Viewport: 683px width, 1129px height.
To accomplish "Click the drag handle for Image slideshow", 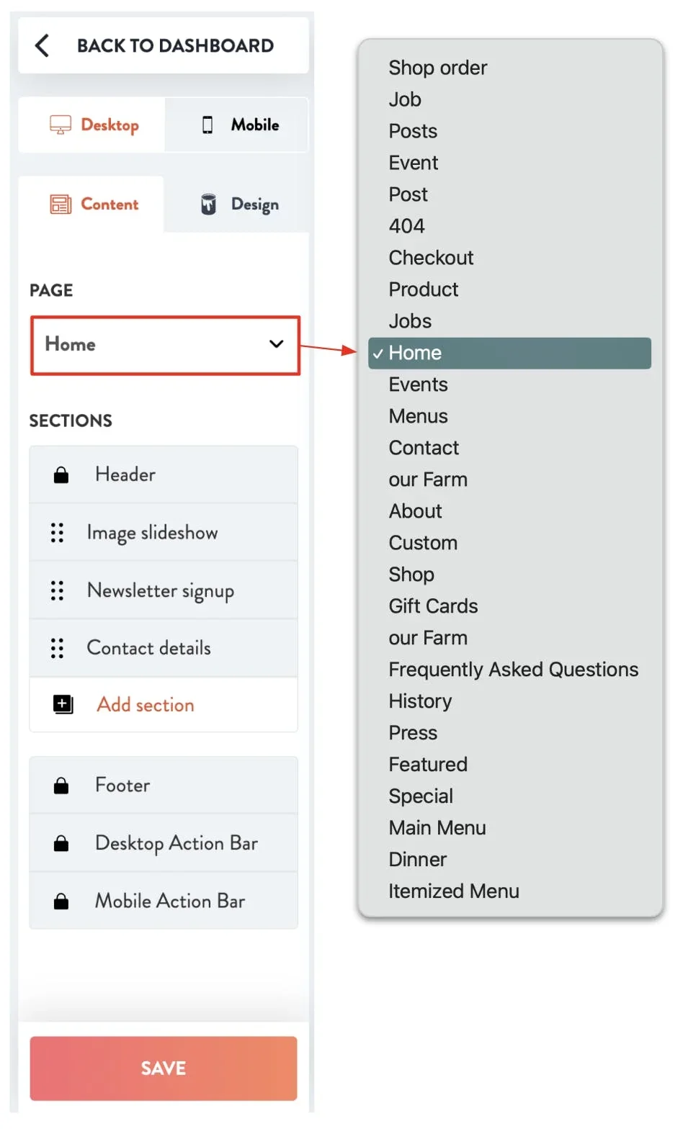I will tap(57, 533).
